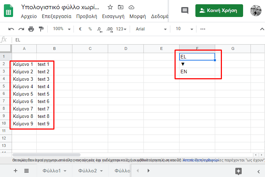Format as euro currency
The height and width of the screenshot is (177, 265).
[x=80, y=29]
